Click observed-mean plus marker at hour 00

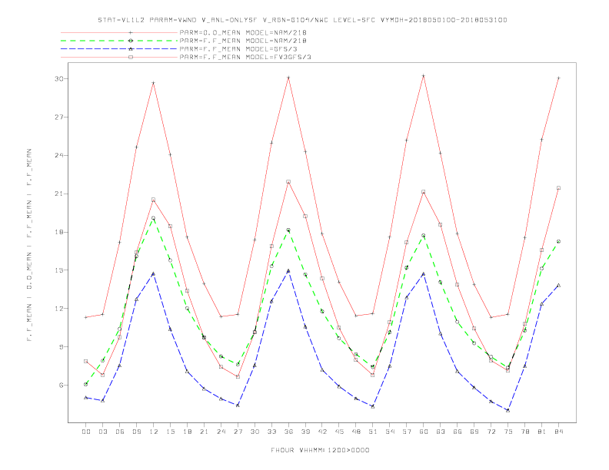(86, 317)
